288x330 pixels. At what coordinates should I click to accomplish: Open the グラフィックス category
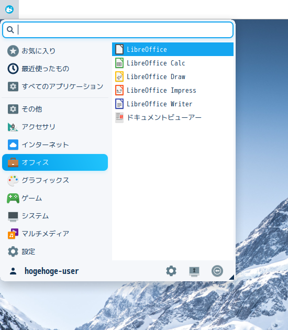pos(55,180)
